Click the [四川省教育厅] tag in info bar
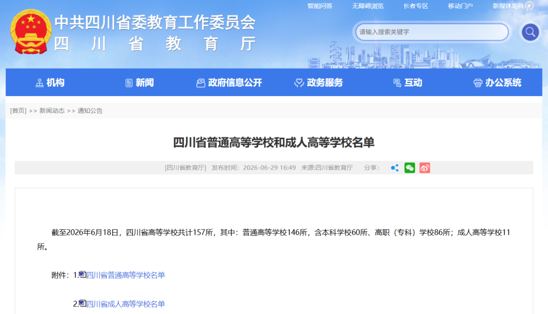The height and width of the screenshot is (314, 548). click(x=186, y=168)
